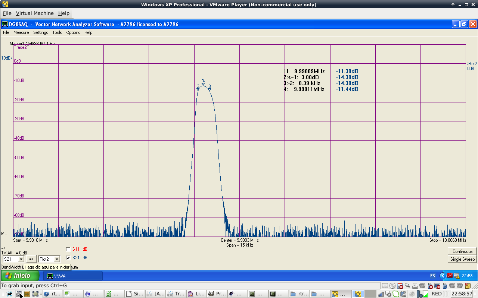The width and height of the screenshot is (478, 298).
Task: Open the Tools menu
Action: tap(57, 32)
